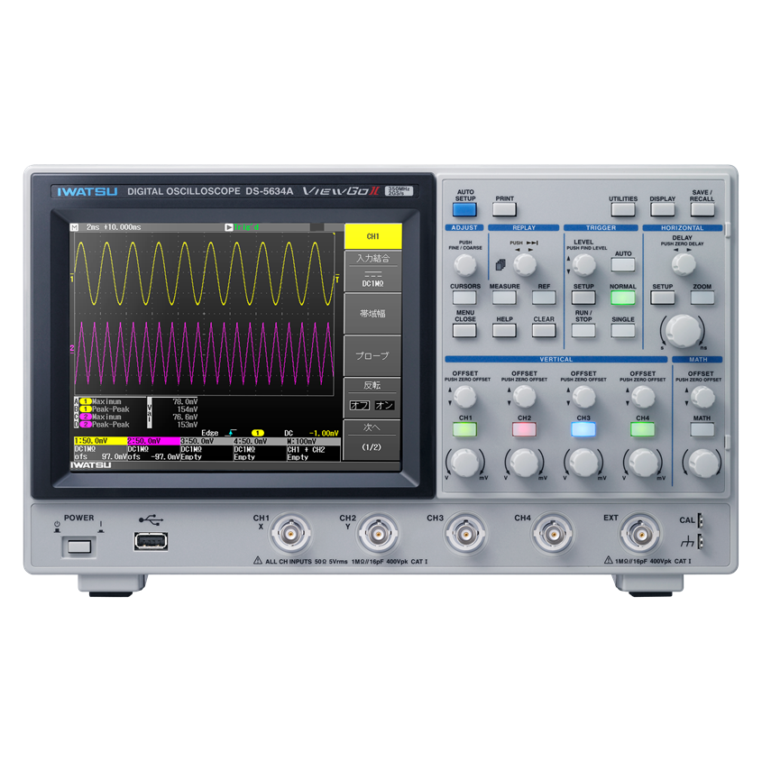This screenshot has width=762, height=762.
Task: Click the CLEAR button
Action: click(x=544, y=330)
